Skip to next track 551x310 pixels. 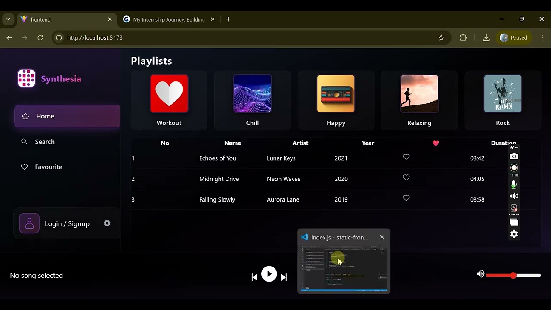[x=284, y=277]
